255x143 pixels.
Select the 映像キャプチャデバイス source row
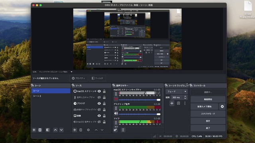(x=91, y=110)
